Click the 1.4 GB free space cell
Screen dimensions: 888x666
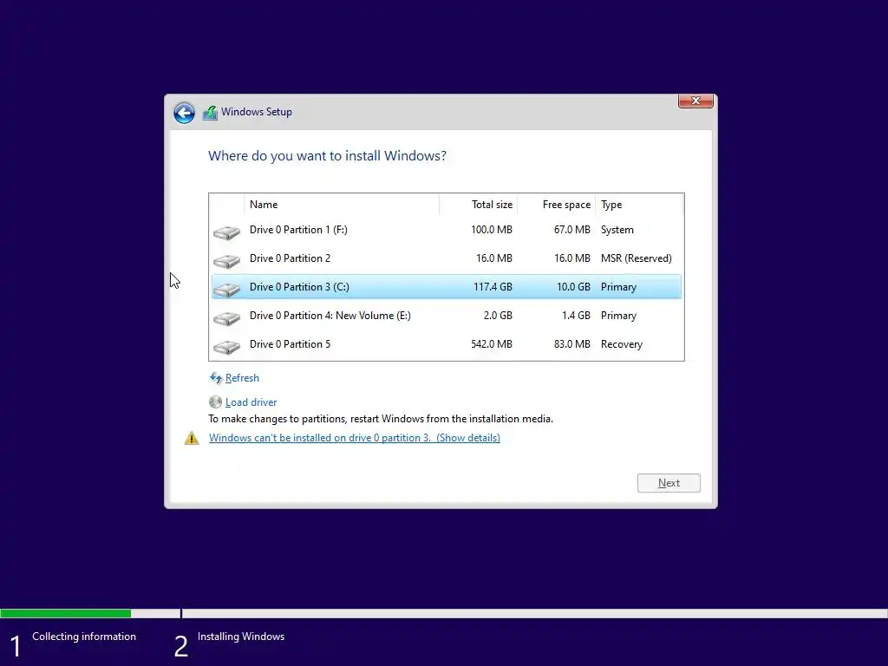tap(576, 316)
